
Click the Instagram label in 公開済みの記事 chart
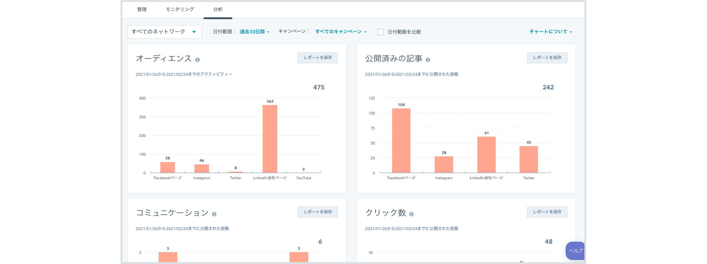pyautogui.click(x=444, y=178)
